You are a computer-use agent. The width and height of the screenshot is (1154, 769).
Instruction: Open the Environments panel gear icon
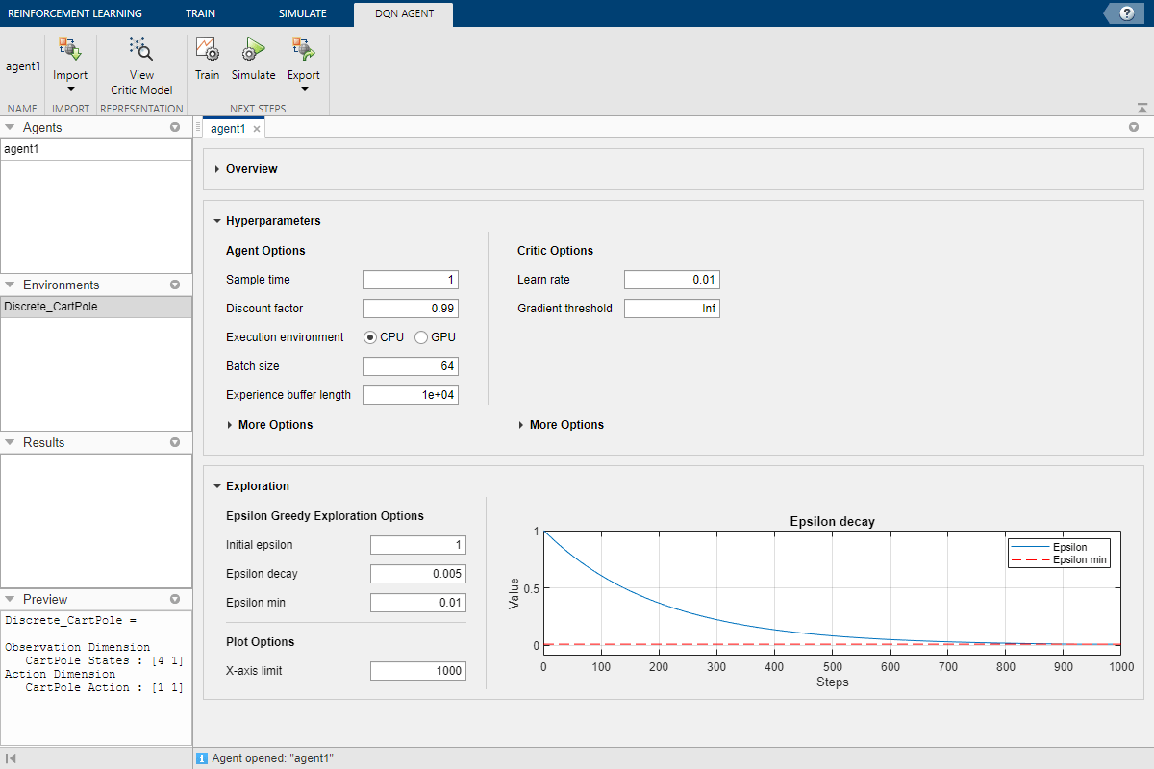[175, 285]
